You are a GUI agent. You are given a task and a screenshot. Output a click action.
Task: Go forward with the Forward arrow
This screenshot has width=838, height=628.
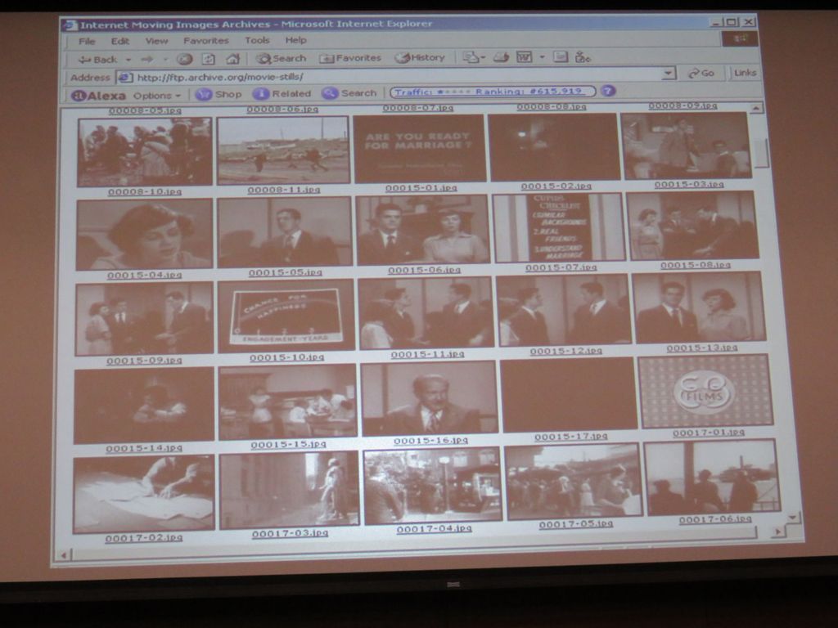click(x=146, y=59)
